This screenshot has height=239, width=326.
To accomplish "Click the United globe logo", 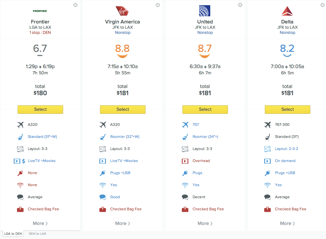I will (205, 11).
